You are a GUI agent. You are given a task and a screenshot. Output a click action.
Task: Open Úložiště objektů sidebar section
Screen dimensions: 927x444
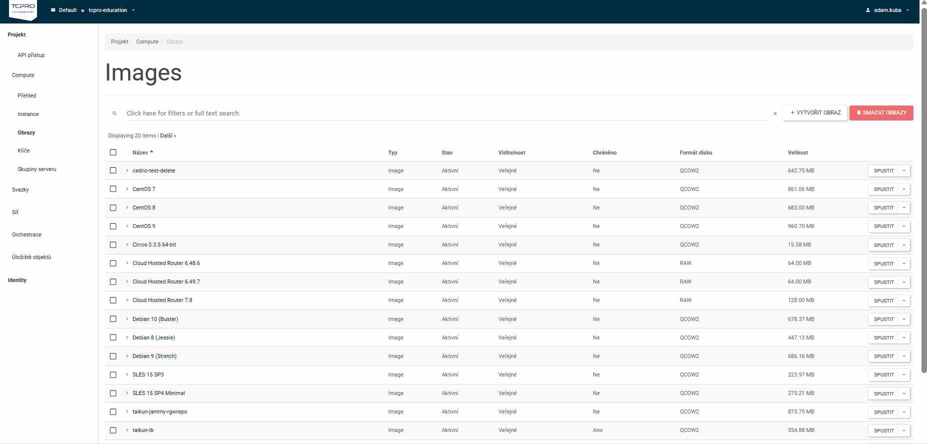tap(32, 257)
